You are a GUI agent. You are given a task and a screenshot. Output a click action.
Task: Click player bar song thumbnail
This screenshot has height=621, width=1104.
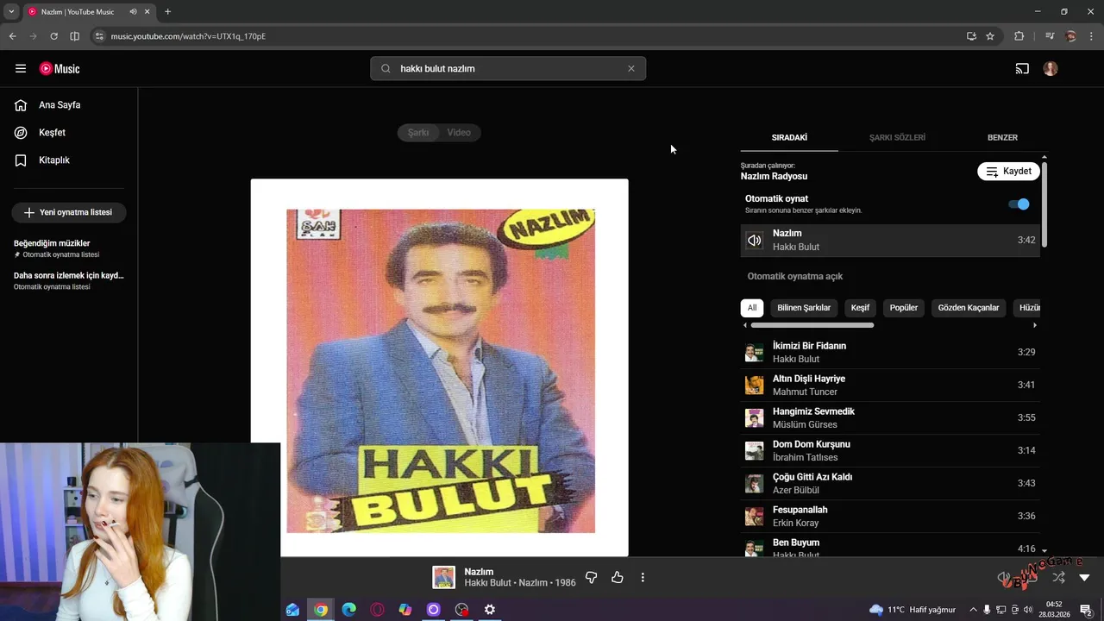tap(443, 578)
